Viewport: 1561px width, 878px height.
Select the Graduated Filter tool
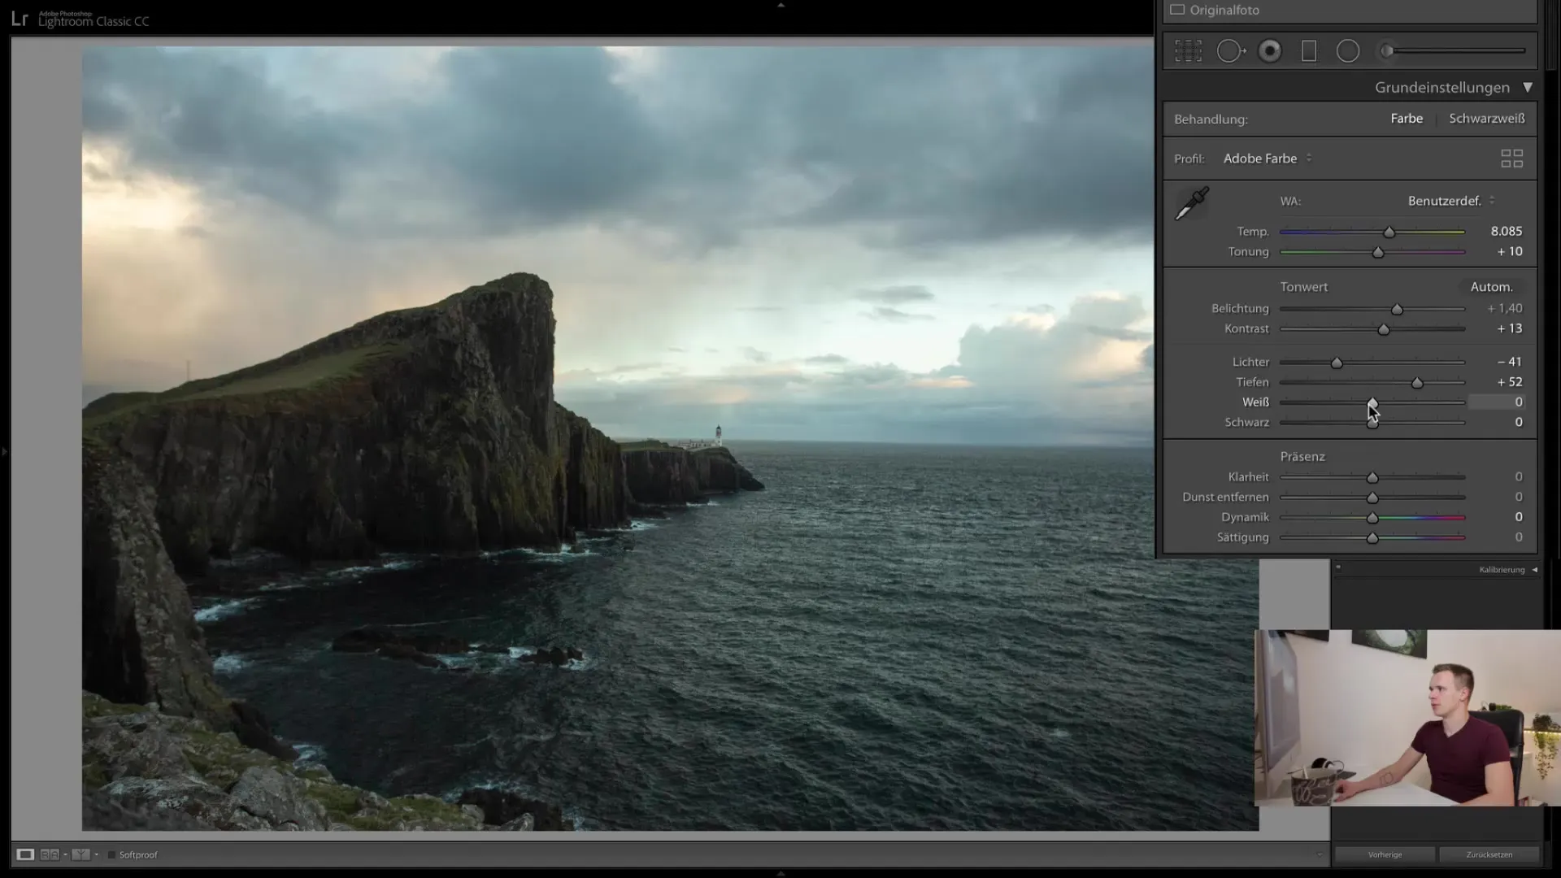click(x=1309, y=51)
